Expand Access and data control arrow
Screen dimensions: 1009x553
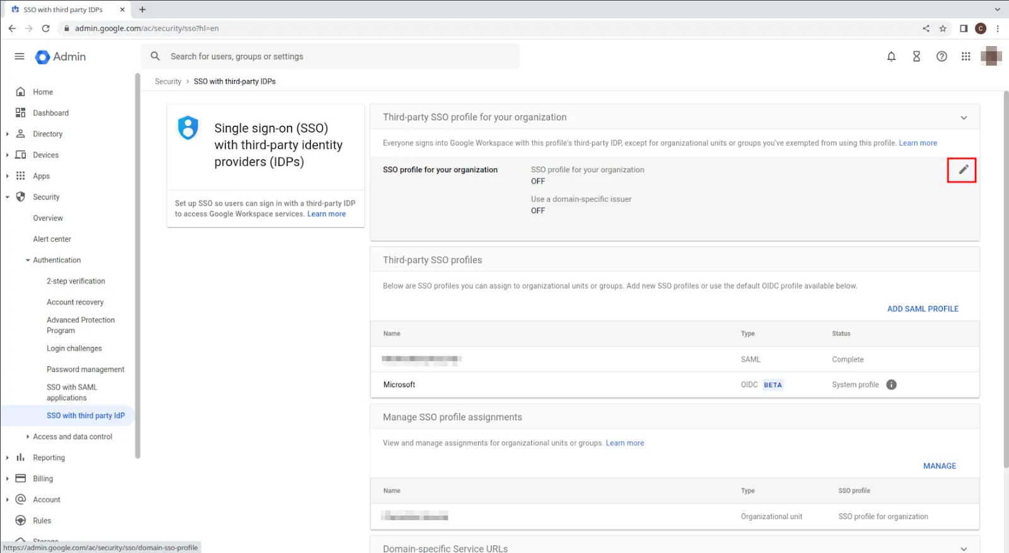28,436
